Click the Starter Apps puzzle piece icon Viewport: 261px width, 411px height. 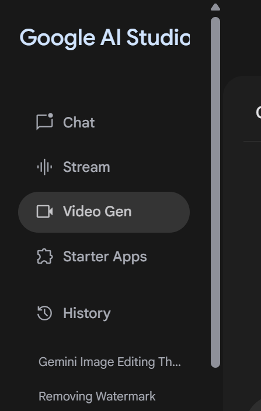(45, 256)
